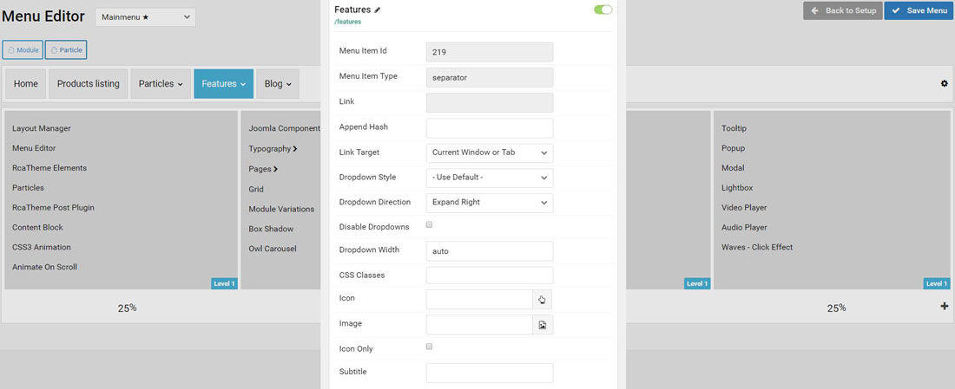955x389 pixels.
Task: Expand the Typography submenu arrow
Action: 295,149
